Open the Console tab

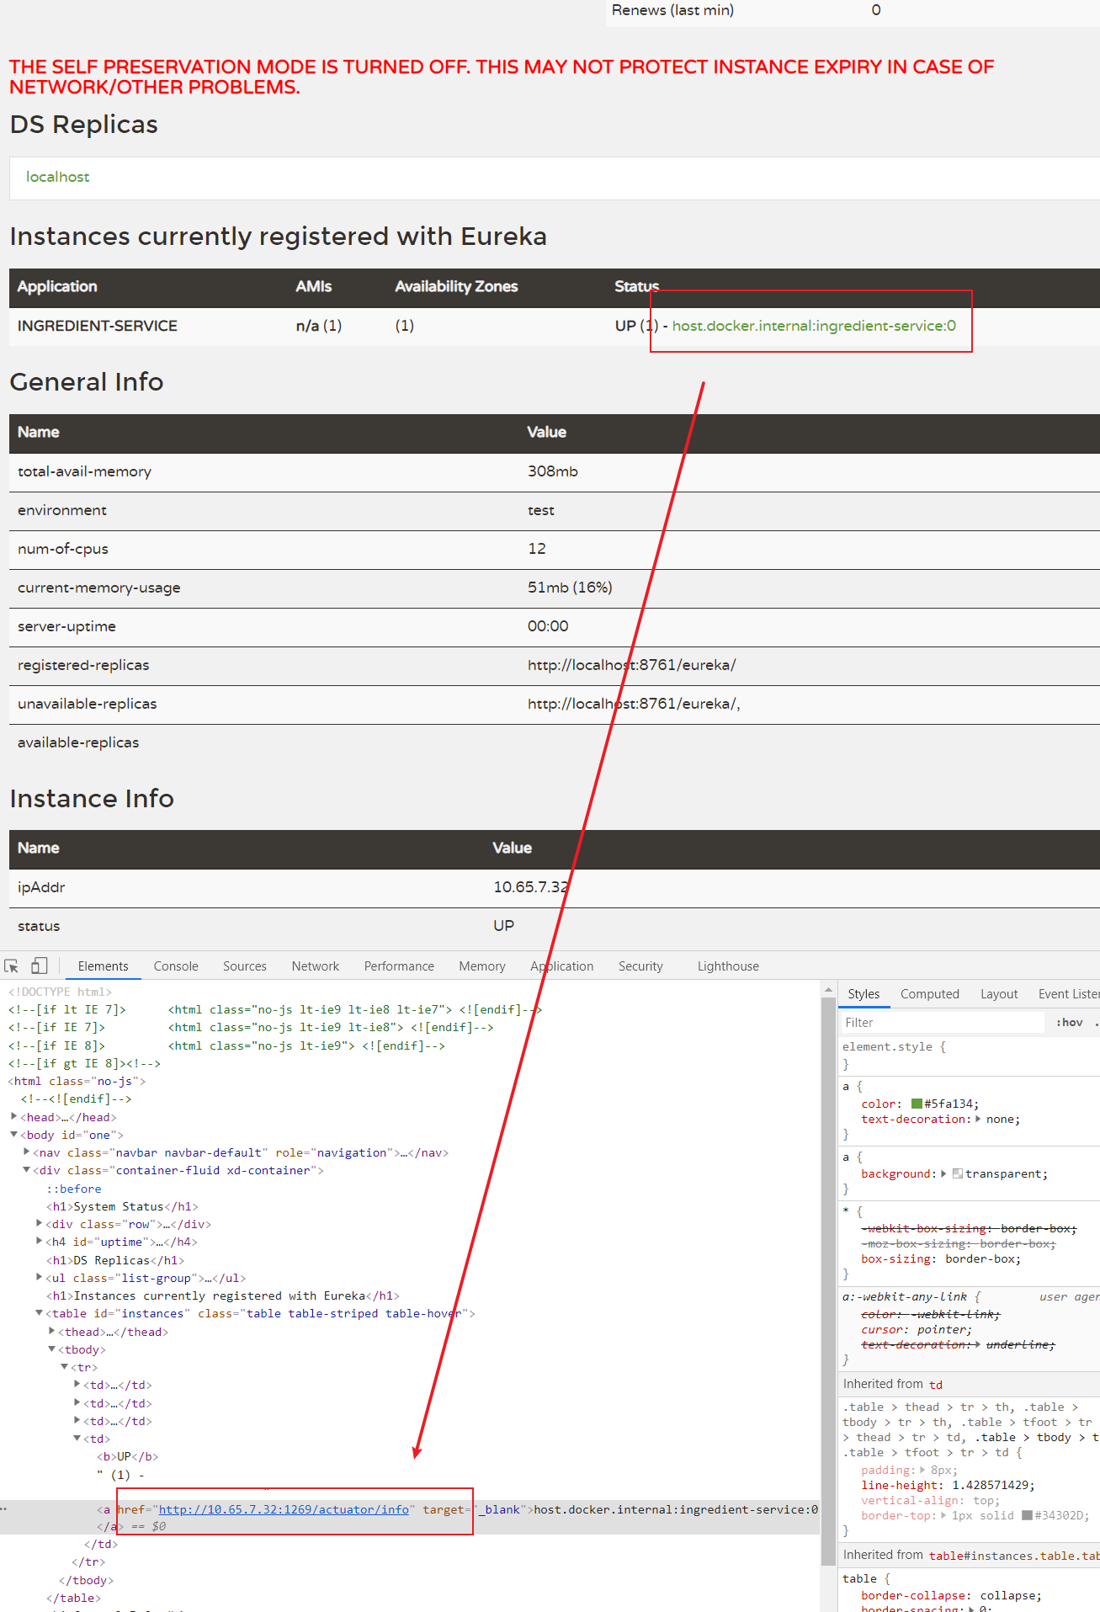tap(176, 966)
